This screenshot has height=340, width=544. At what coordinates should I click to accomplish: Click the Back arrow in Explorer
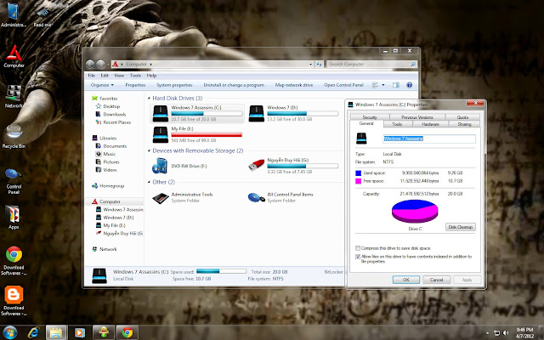click(90, 65)
